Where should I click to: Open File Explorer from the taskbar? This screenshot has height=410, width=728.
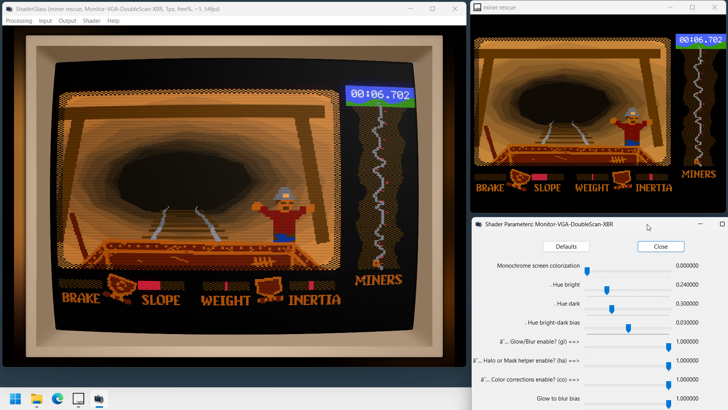click(36, 399)
